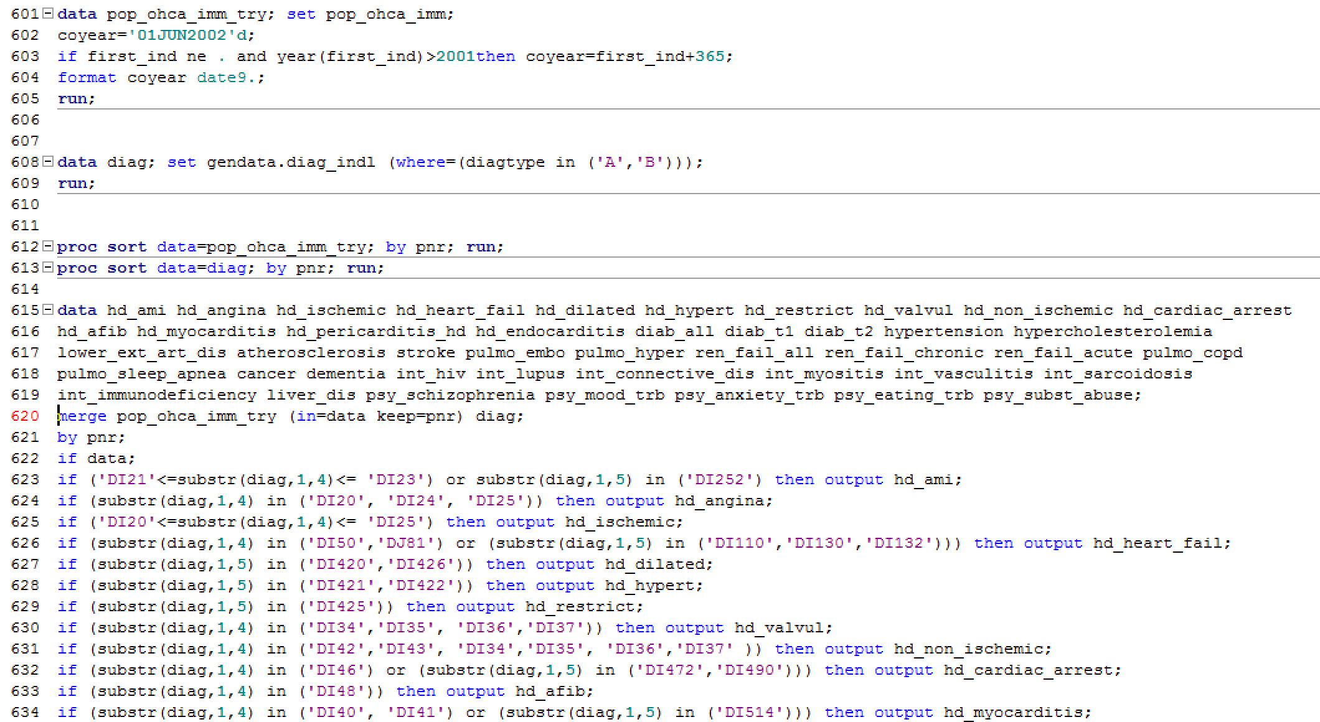Click gendata.diag_indl in the set statement

[291, 162]
